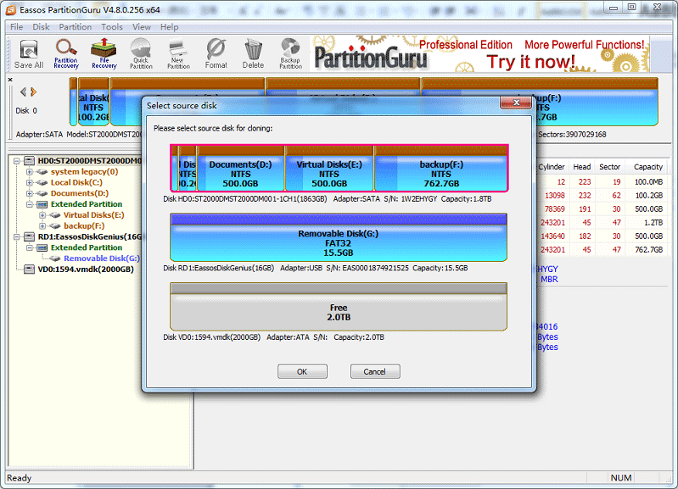This screenshot has width=678, height=489.
Task: Select backup(F:) 762.7GB block in dialog
Action: [x=440, y=169]
